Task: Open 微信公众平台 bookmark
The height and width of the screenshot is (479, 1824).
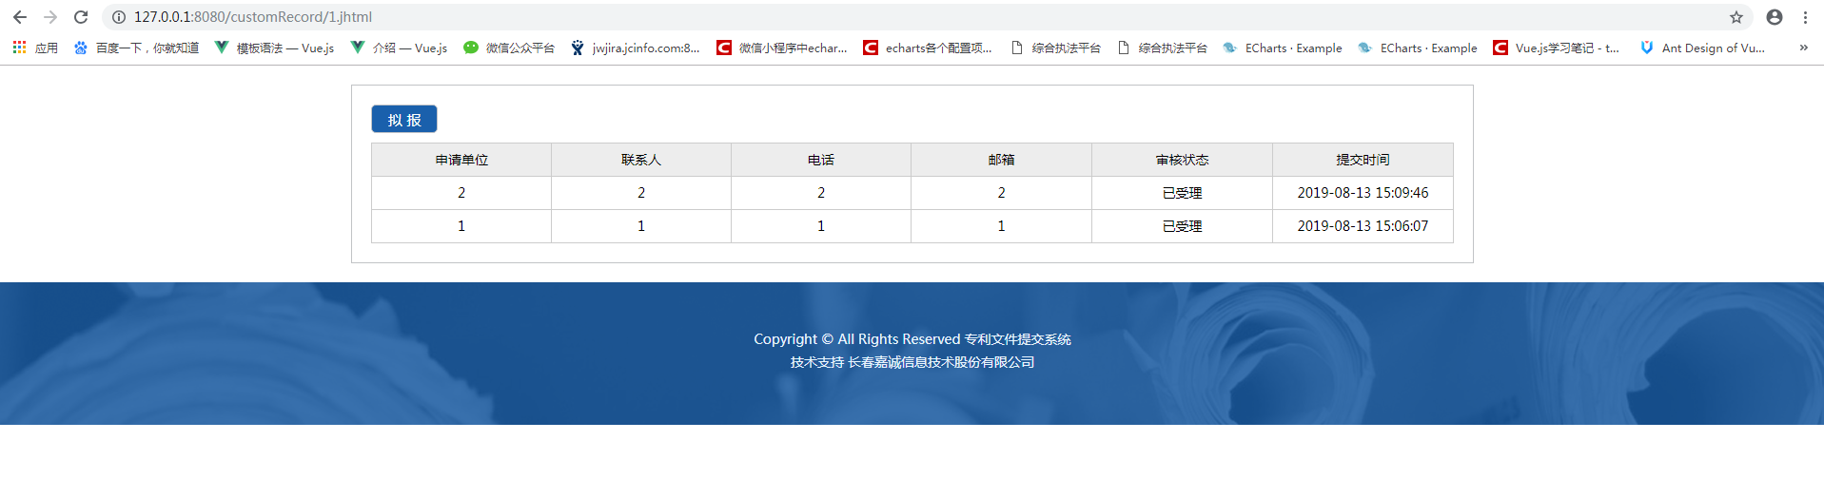Action: coord(509,48)
